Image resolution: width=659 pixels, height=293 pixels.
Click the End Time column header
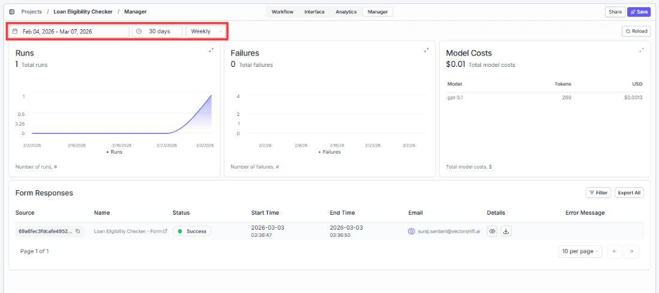tap(342, 213)
